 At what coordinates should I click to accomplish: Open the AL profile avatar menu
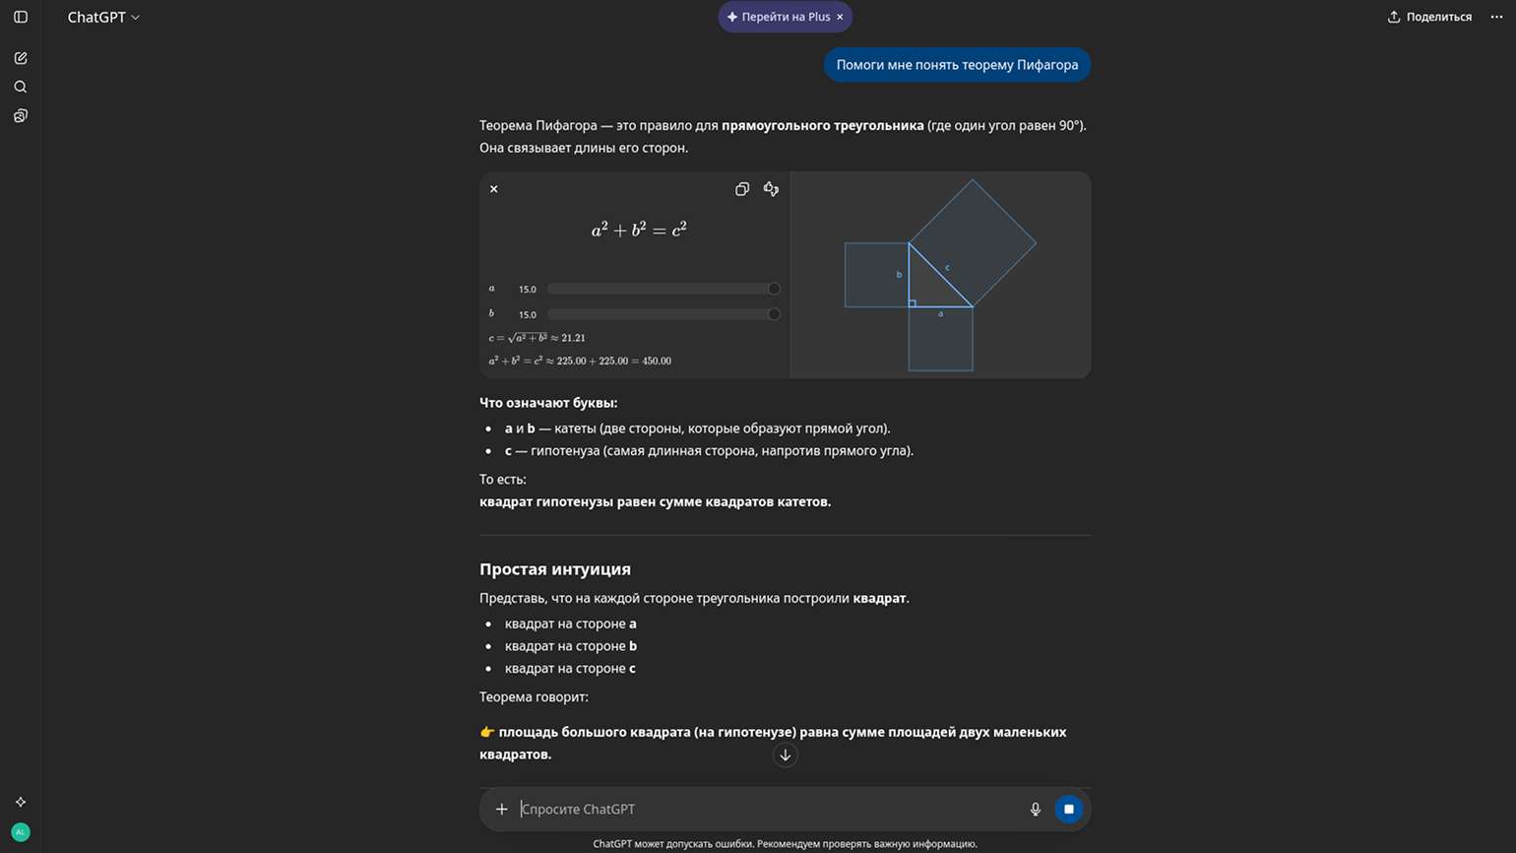21,832
